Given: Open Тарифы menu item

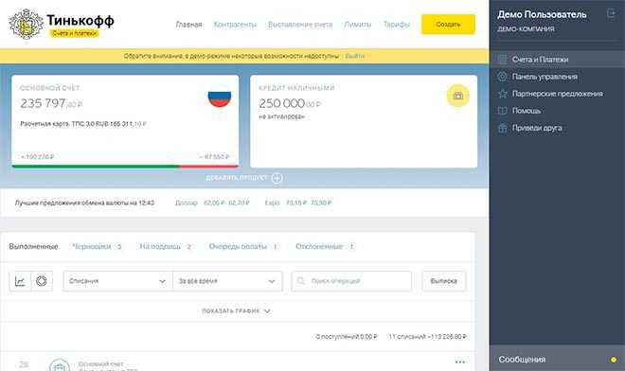Looking at the screenshot, I should tap(397, 25).
